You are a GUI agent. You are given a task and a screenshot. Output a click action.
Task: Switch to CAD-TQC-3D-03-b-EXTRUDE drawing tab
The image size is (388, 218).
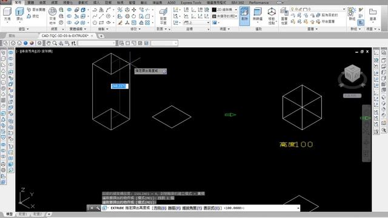pyautogui.click(x=65, y=36)
